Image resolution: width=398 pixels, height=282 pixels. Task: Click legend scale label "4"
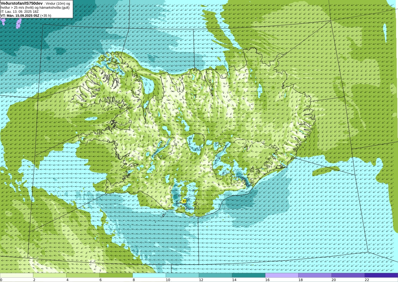[x=67, y=280]
